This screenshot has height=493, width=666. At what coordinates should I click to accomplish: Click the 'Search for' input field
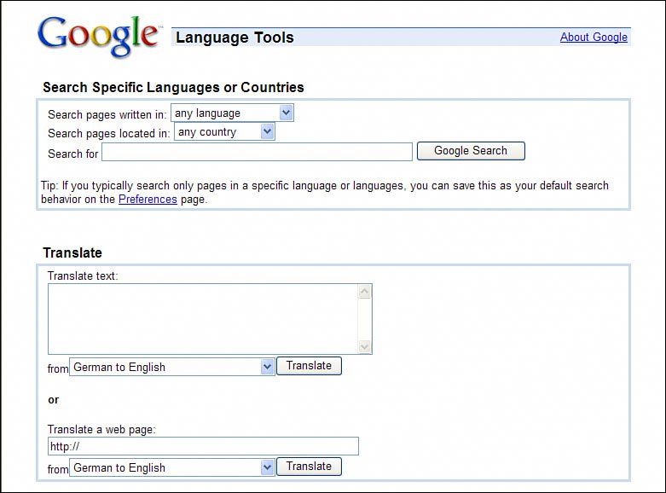[x=257, y=152]
